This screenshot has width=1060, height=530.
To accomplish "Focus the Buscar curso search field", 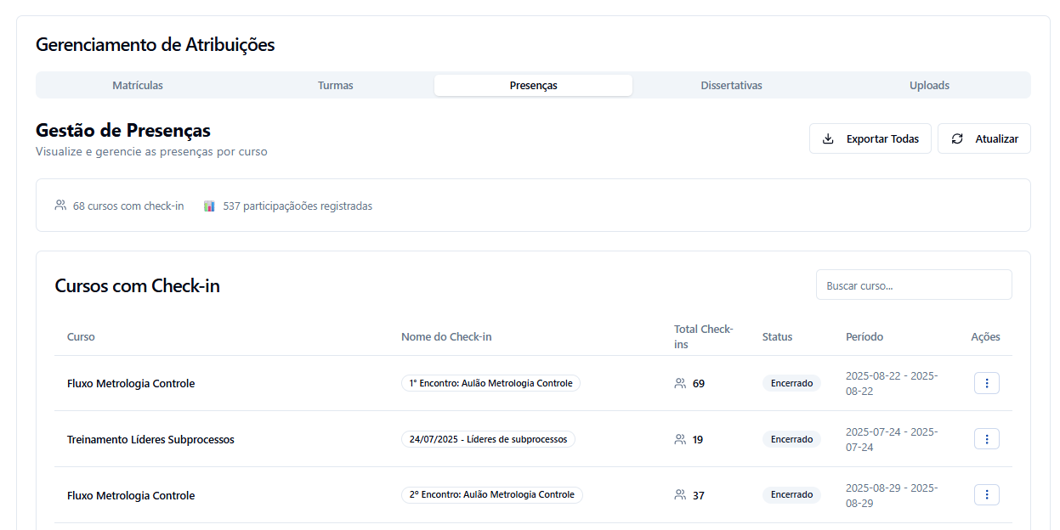I will [914, 285].
